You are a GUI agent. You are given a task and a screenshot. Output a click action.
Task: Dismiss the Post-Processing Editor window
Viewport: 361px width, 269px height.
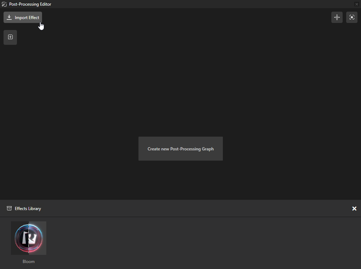pos(357,4)
